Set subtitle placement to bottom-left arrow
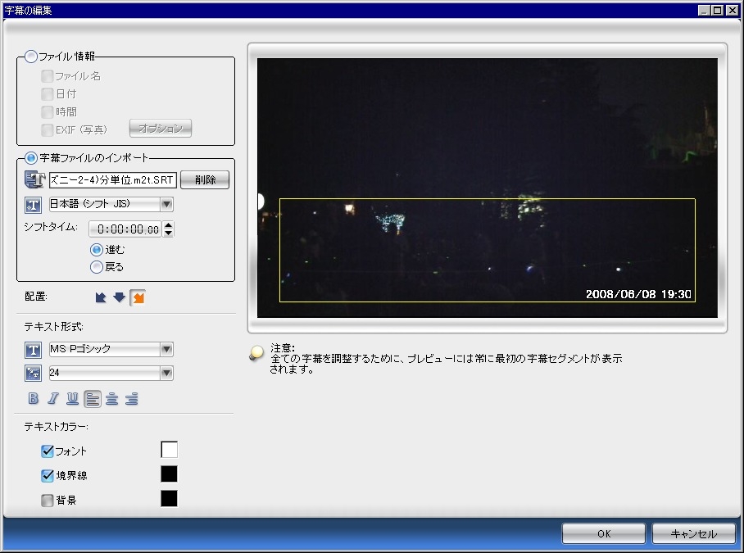Viewport: 744px width, 553px height. pyautogui.click(x=102, y=297)
